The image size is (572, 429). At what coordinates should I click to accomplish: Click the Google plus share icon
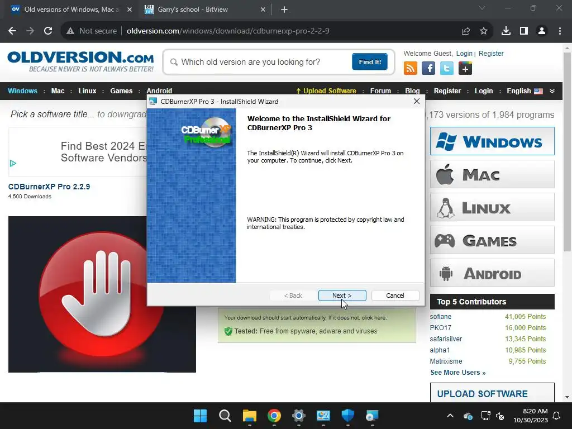click(x=465, y=68)
